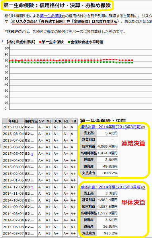Screen dimensions: 152x238
Task: Click date cell 2014-08-04
Action: 13,213
